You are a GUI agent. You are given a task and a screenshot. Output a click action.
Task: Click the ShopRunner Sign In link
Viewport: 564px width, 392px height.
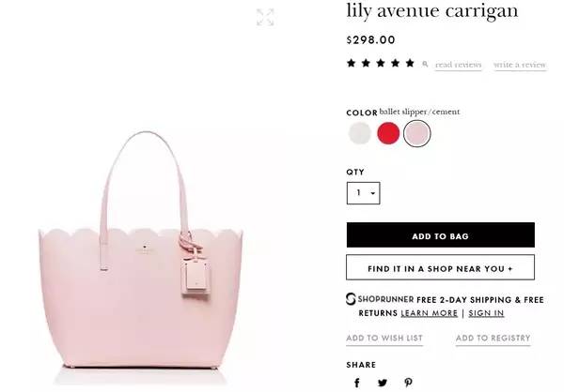(486, 313)
